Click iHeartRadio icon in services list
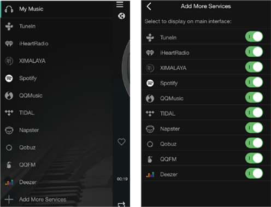The image size is (271, 207). click(x=150, y=53)
